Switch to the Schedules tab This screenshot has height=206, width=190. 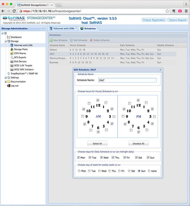pyautogui.click(x=89, y=28)
